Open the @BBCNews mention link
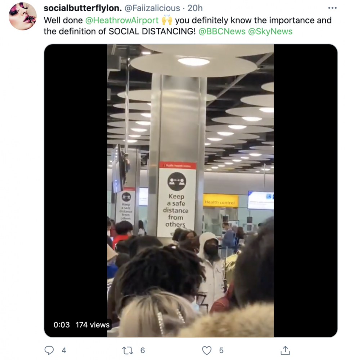345x360 pixels. 222,31
